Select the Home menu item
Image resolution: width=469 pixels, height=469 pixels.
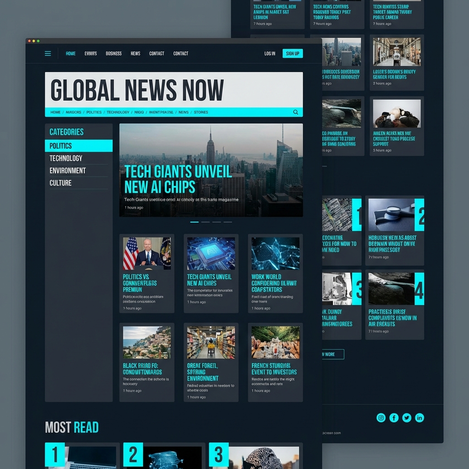[71, 53]
